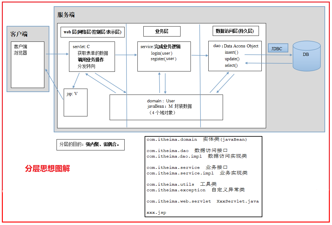Click (4个域对象) text
The height and width of the screenshot is (225, 332).
click(162, 113)
